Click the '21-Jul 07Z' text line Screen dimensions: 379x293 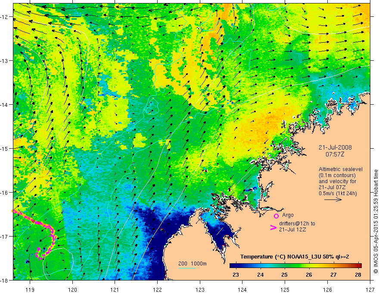[332, 187]
